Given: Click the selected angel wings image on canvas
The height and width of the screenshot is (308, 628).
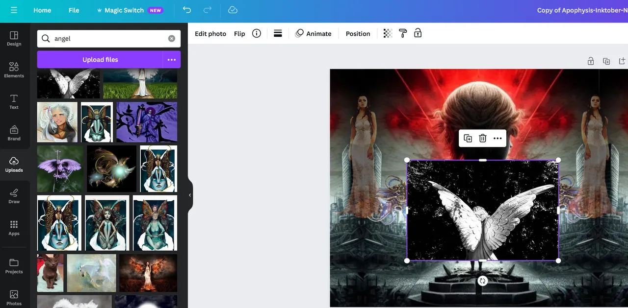Looking at the screenshot, I should (x=483, y=211).
